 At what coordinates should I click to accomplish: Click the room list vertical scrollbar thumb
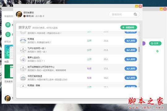point(139,50)
